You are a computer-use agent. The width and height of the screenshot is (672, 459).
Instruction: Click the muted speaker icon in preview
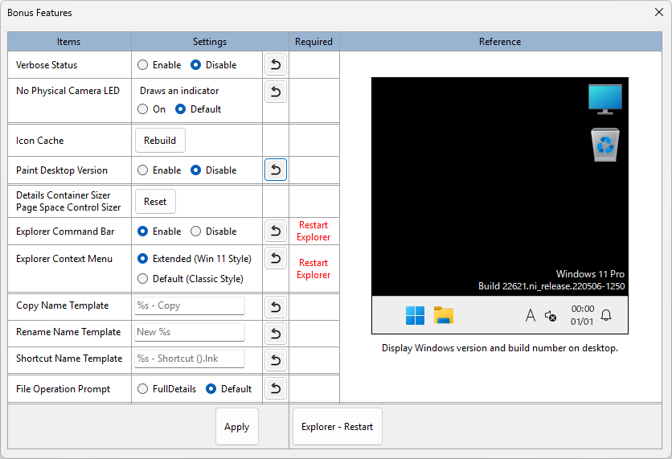pyautogui.click(x=551, y=316)
